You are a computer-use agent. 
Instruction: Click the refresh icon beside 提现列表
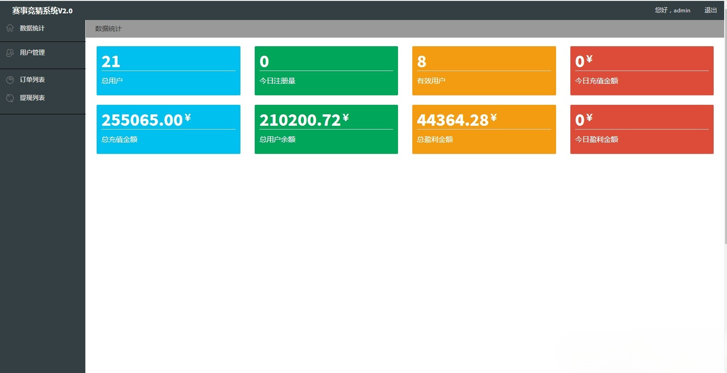10,98
